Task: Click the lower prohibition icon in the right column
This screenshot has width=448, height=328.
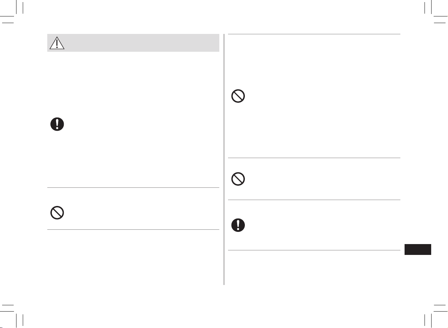Action: [238, 179]
